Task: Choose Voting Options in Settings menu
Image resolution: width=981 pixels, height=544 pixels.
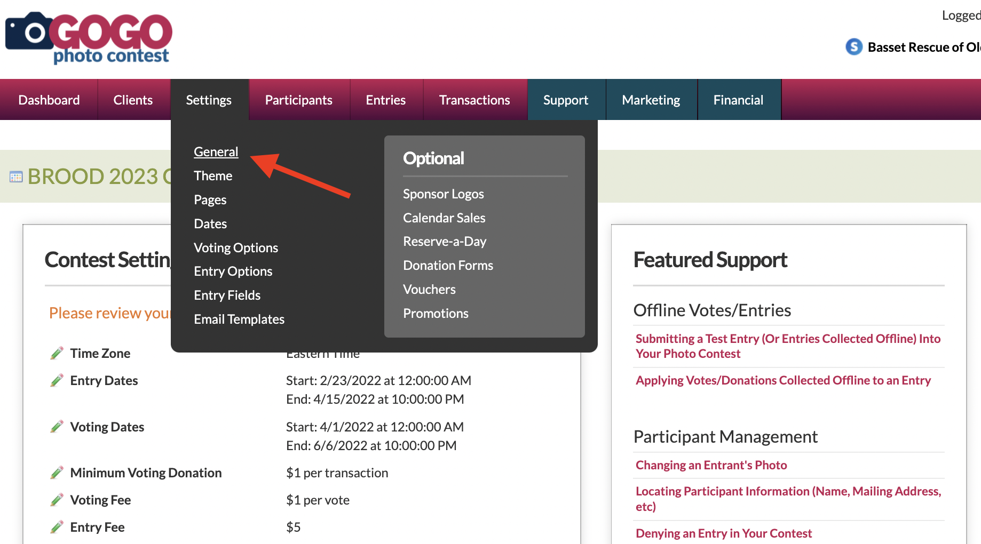Action: click(x=235, y=247)
